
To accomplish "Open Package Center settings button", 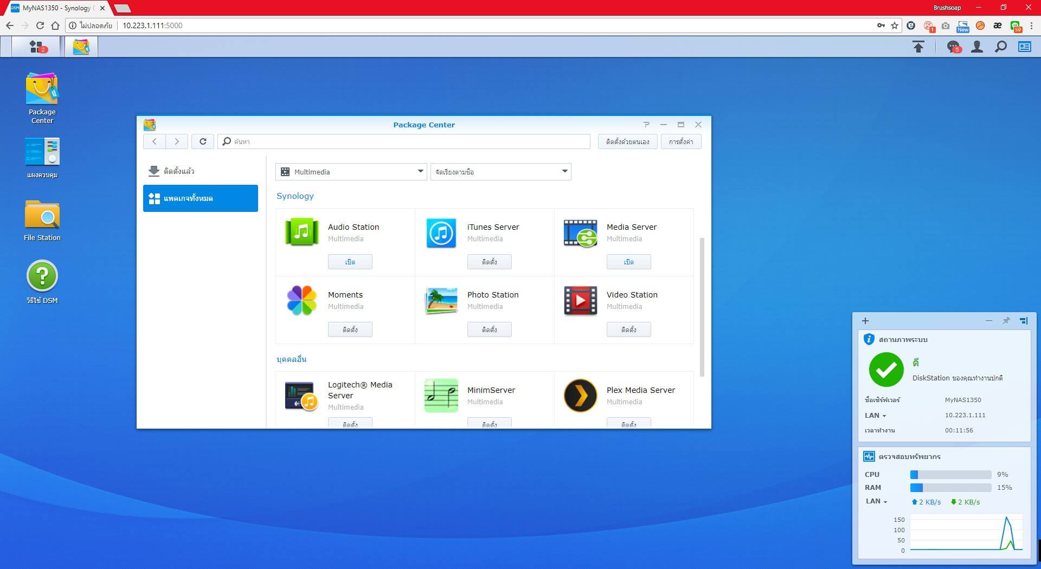I will 681,141.
